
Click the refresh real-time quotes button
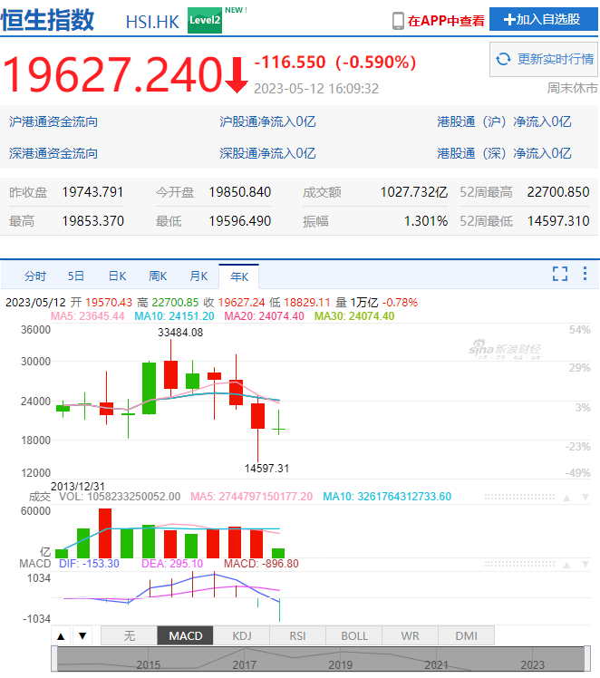tap(544, 60)
